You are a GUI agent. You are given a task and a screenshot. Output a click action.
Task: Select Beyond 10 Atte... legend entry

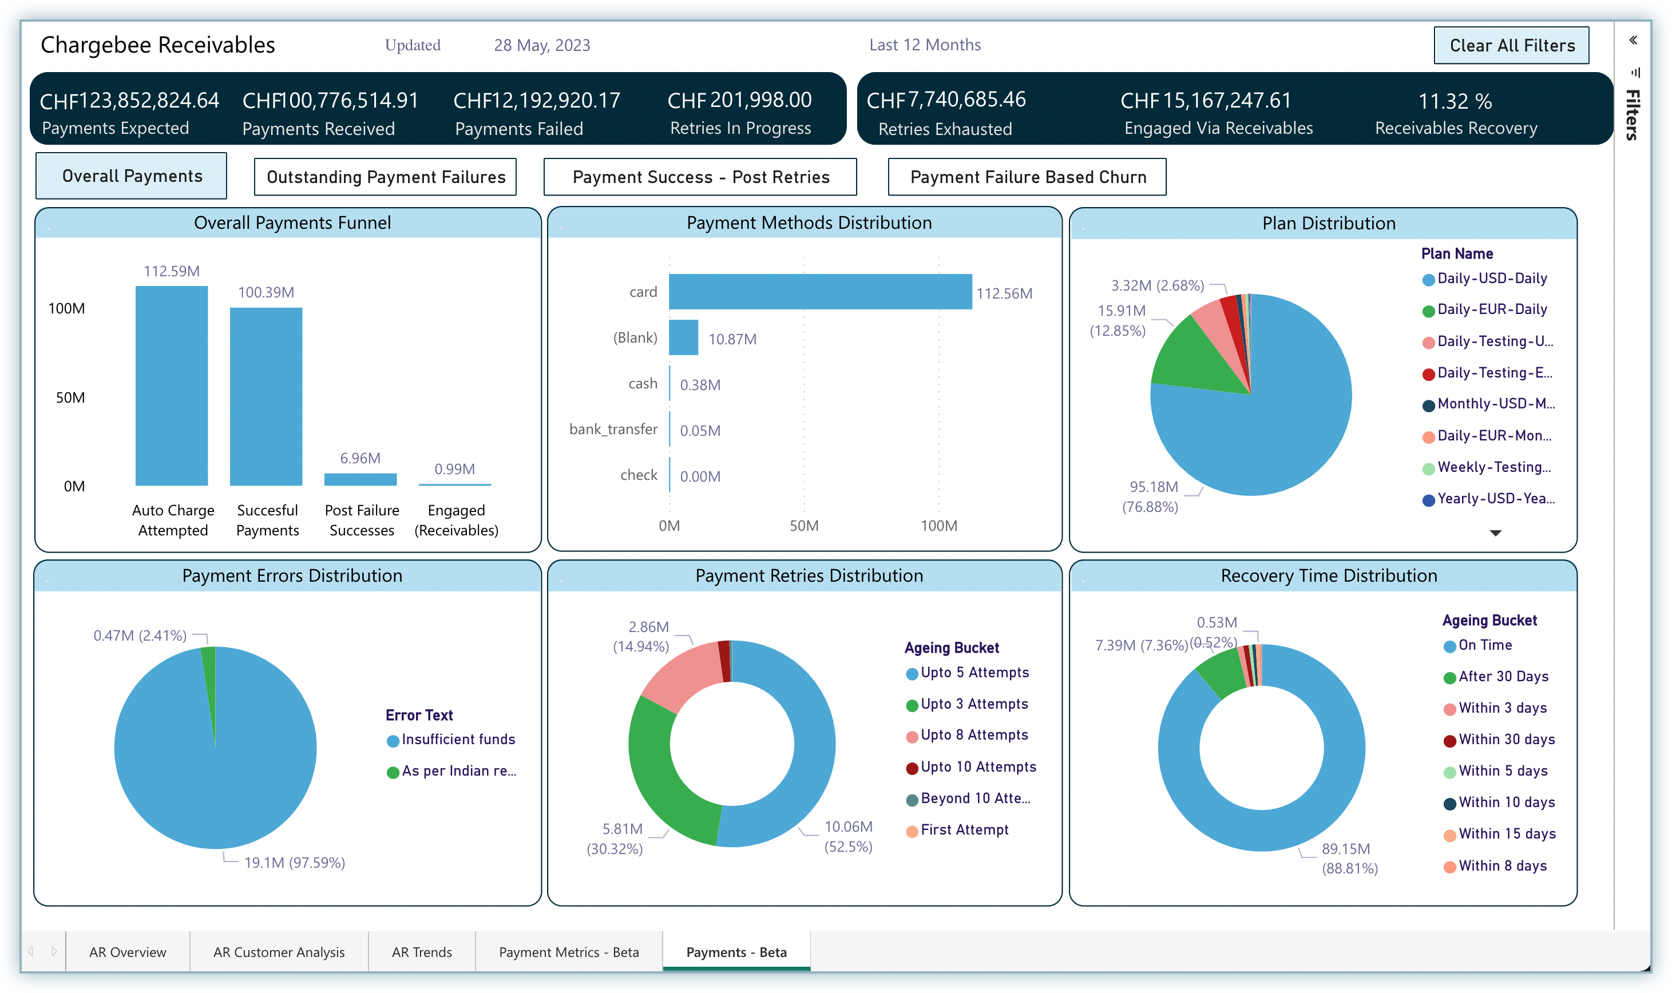pos(968,799)
